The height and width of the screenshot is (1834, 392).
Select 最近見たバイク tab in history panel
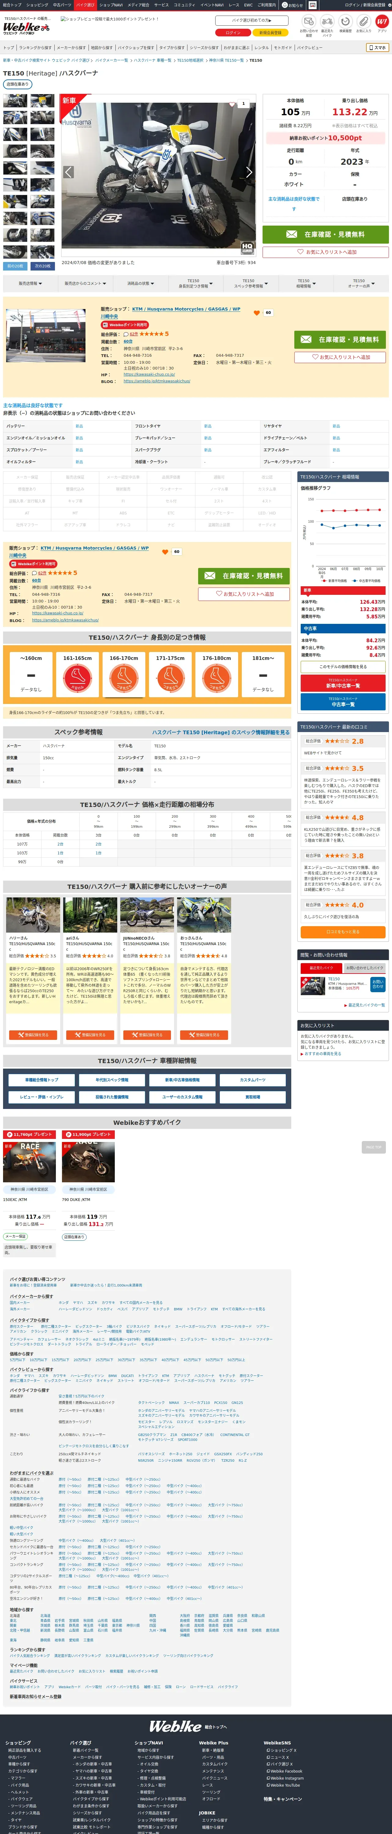coord(321,968)
